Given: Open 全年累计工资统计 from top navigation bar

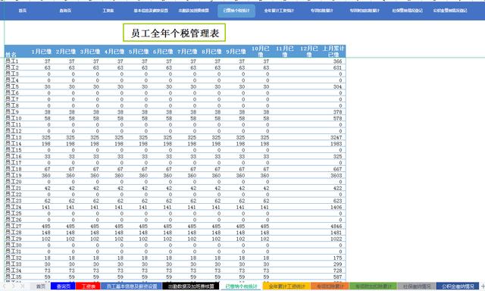Looking at the screenshot, I should (x=279, y=11).
